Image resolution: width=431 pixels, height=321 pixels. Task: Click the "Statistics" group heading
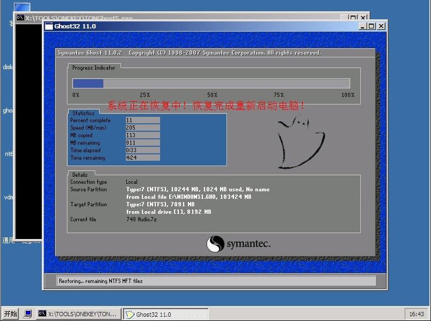click(84, 113)
